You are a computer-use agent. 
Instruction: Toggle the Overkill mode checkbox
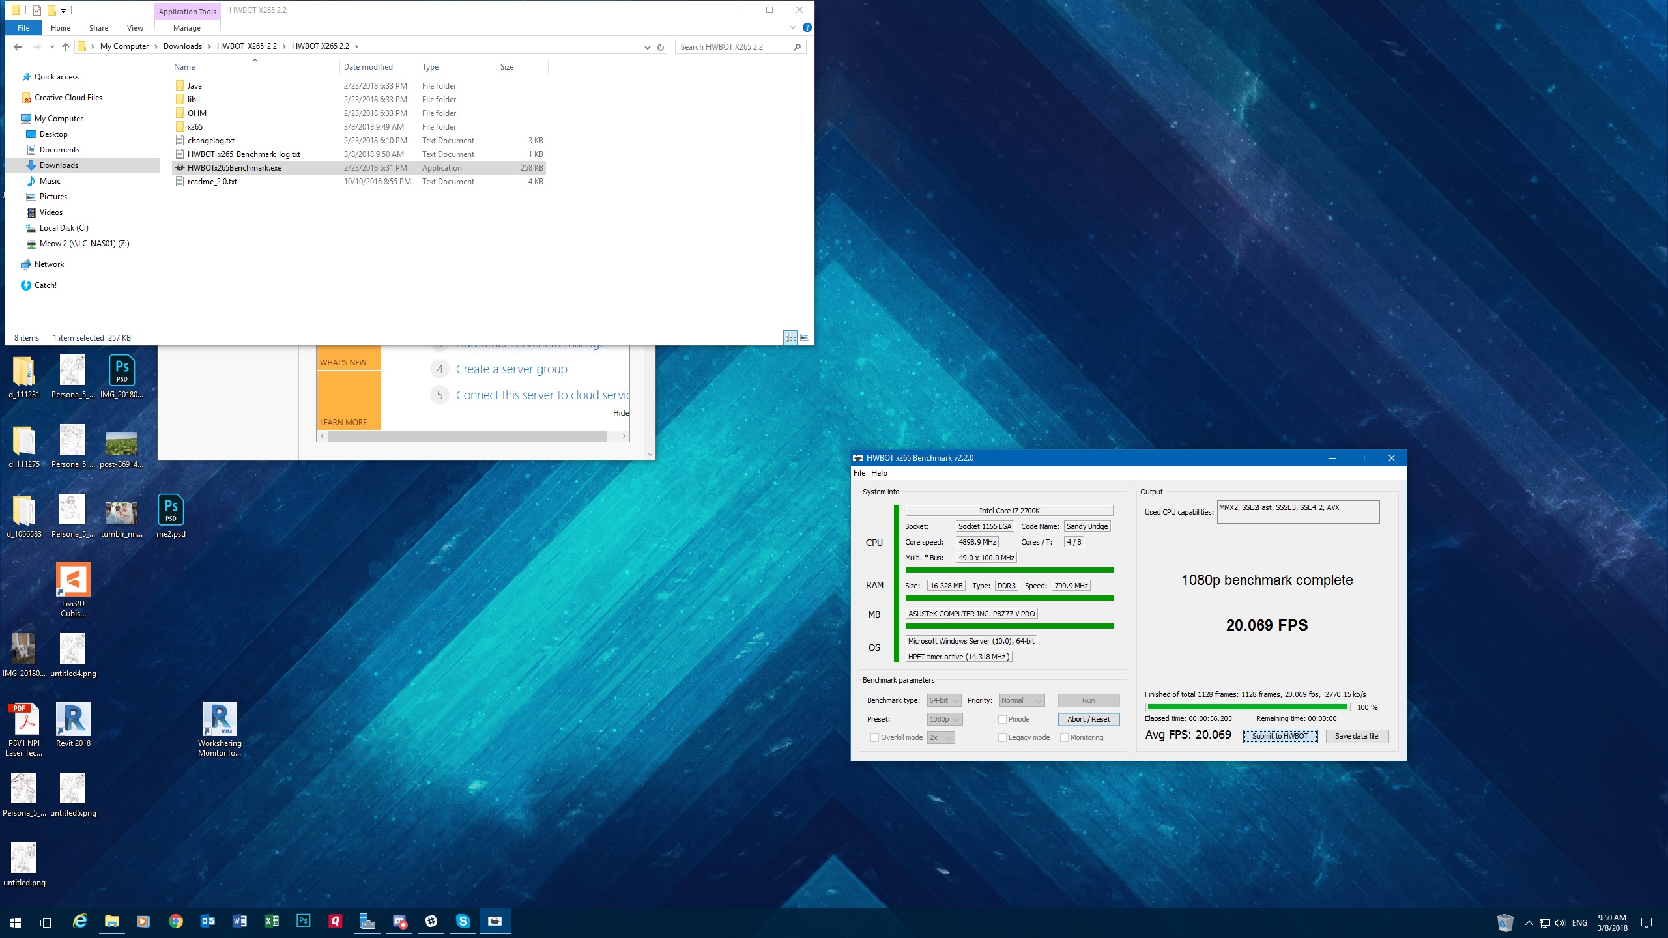pos(875,737)
